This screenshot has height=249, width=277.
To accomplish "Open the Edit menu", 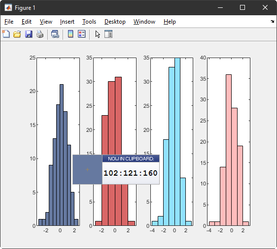I will coord(27,22).
